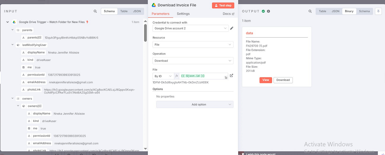Image resolution: width=385 pixels, height=155 pixels.
Task: Collapse the owners section
Action: pos(12,99)
